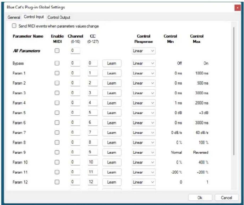Check MIDI box for Param 12
Image resolution: width=244 pixels, height=205 pixels.
click(57, 182)
